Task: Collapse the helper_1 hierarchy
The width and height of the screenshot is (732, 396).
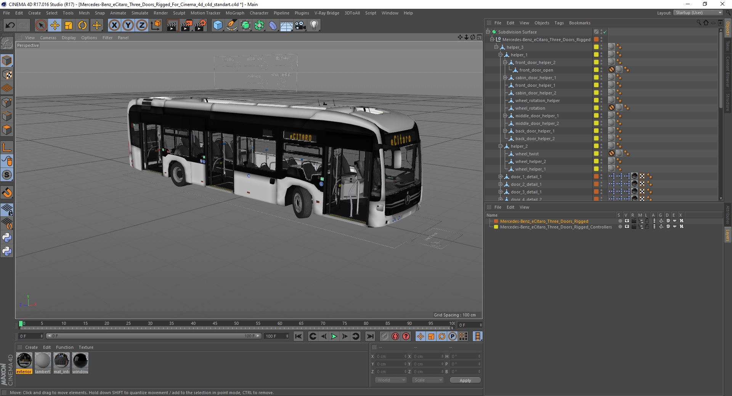Action: [x=501, y=55]
